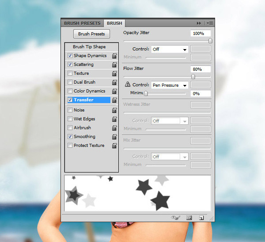Image resolution: width=265 pixels, height=242 pixels.
Task: Toggle lock icon for Transfer
Action: tap(114, 100)
